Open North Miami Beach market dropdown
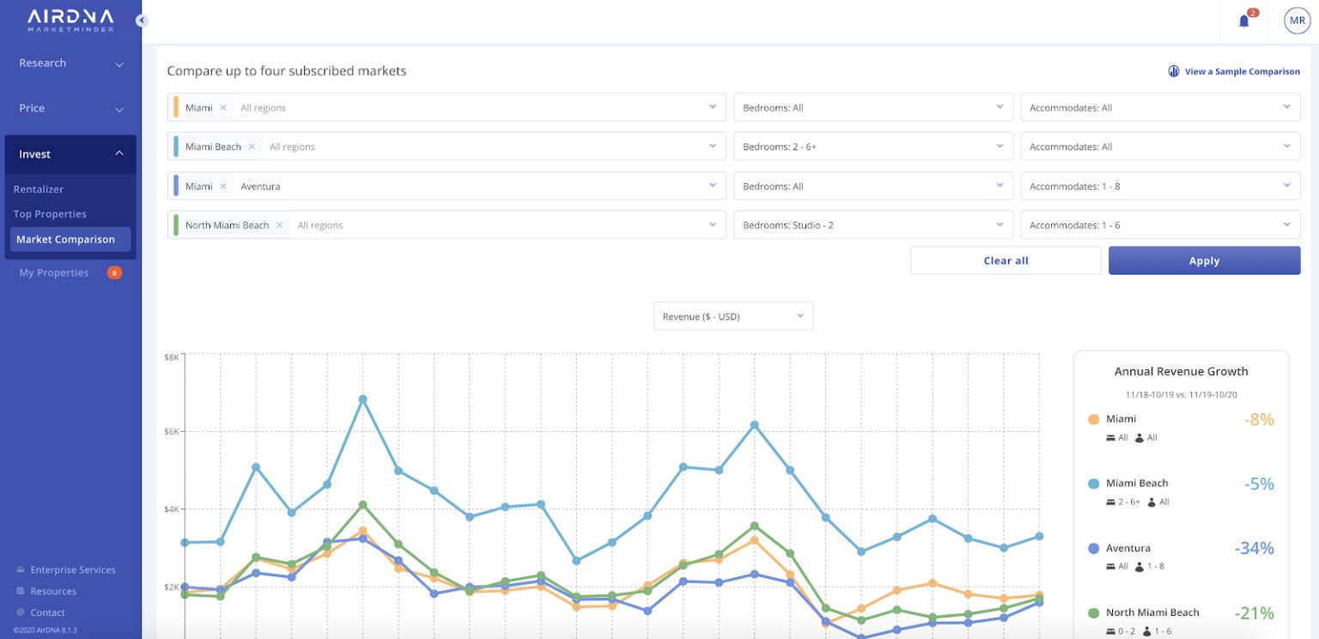The width and height of the screenshot is (1319, 639). click(713, 225)
